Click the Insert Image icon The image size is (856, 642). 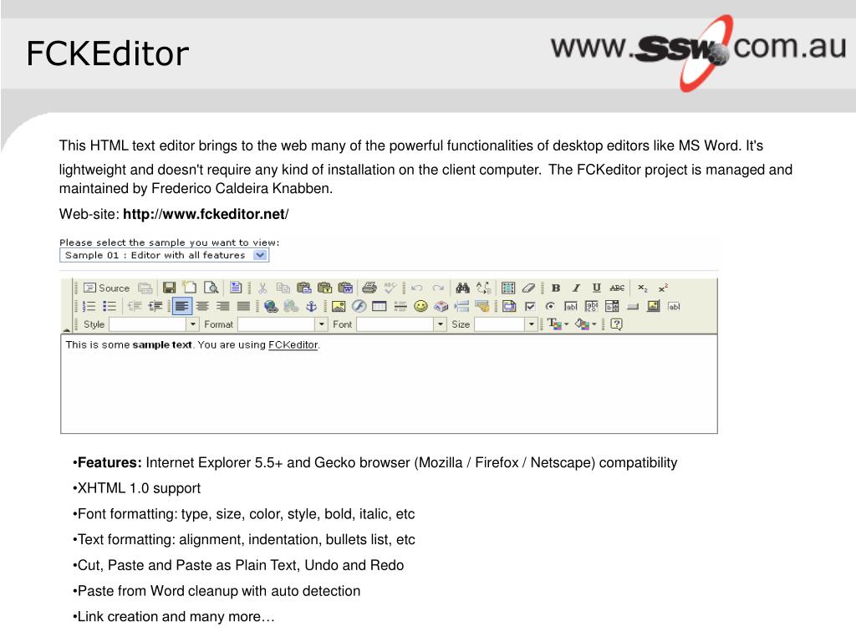pos(339,306)
